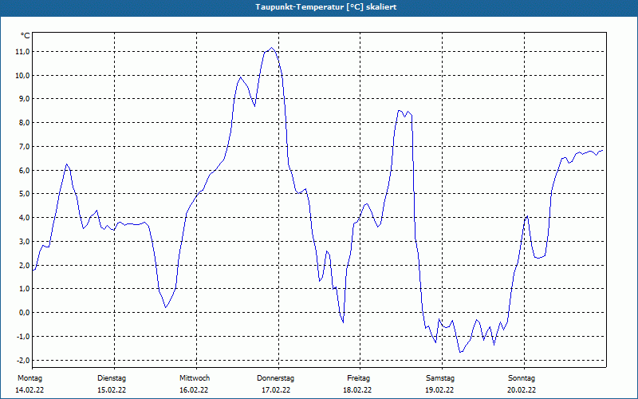The height and width of the screenshot is (399, 638).
Task: Click the 7,0 y-axis value
Action: [24, 147]
